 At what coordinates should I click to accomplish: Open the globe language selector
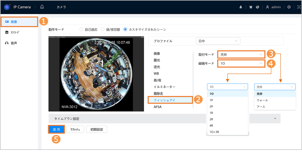257,7
